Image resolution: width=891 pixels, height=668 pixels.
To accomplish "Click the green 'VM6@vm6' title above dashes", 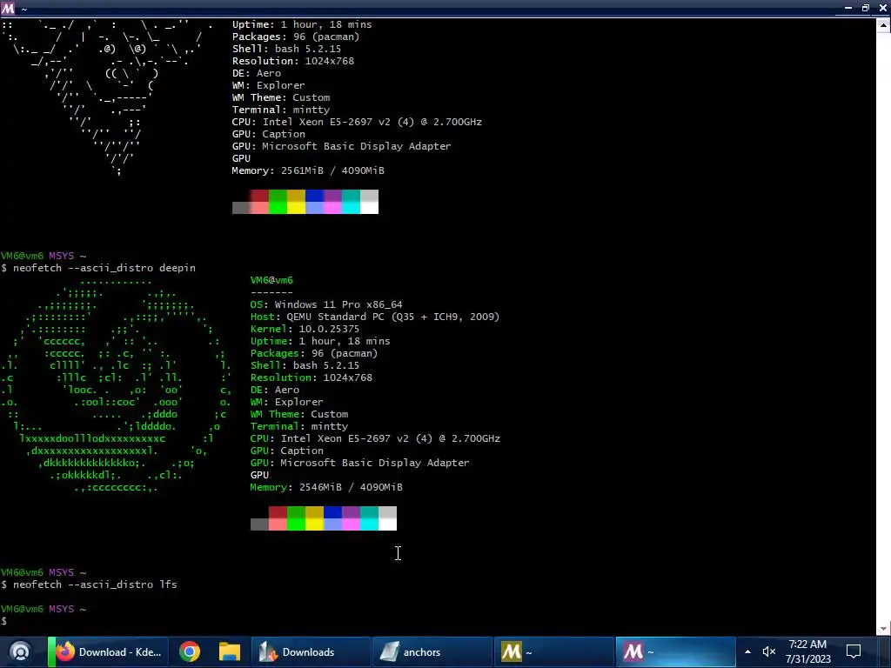I will click(271, 280).
